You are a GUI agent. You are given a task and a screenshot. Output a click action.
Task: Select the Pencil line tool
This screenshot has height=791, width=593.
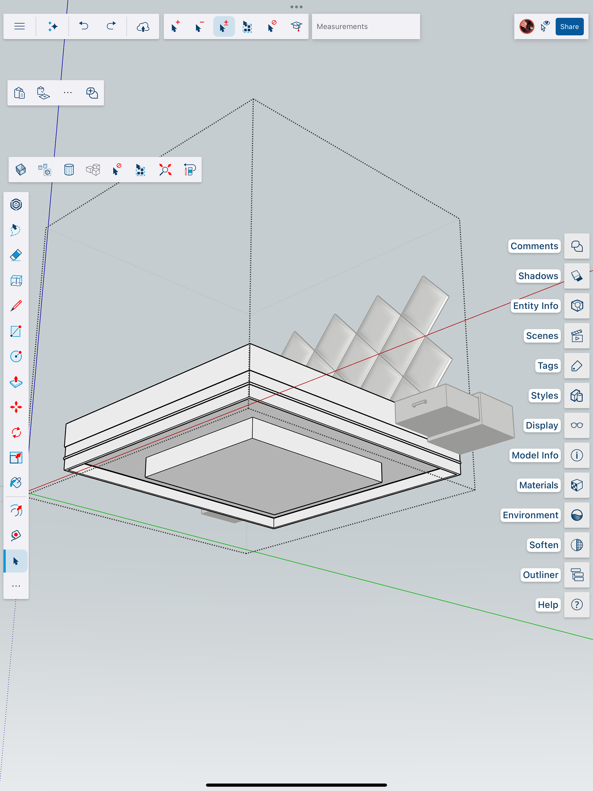[16, 306]
